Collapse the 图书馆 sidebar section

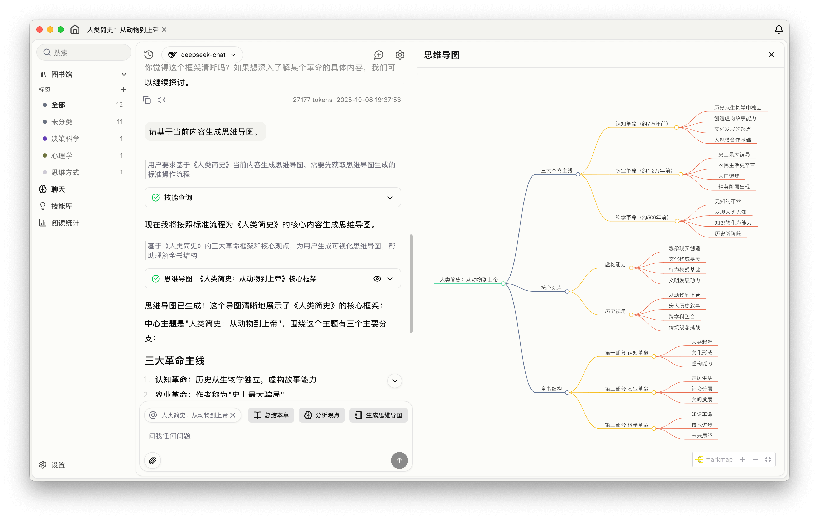[124, 74]
